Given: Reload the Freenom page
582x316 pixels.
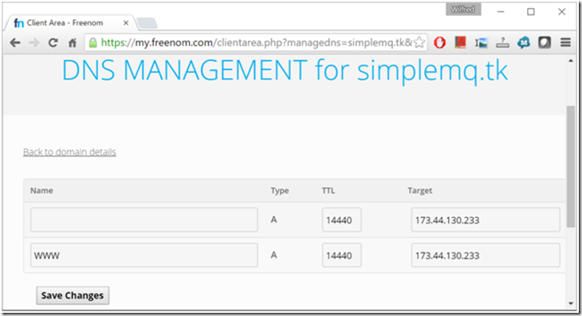Looking at the screenshot, I should click(53, 43).
